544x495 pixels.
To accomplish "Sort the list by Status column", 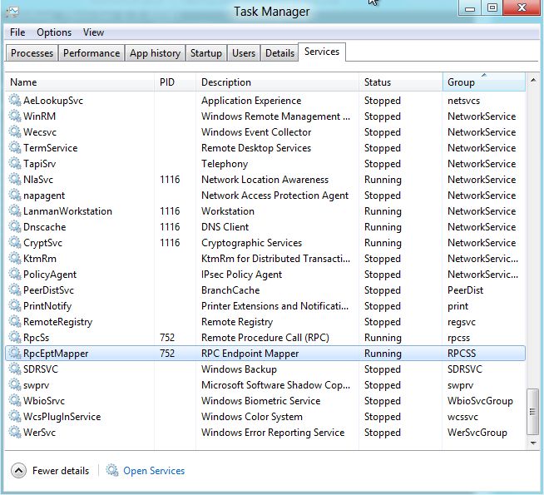I will pos(399,82).
